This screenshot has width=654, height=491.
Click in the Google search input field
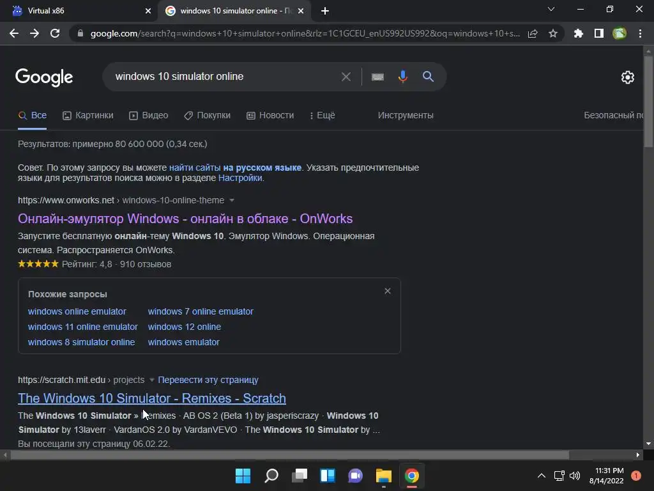[x=225, y=77]
